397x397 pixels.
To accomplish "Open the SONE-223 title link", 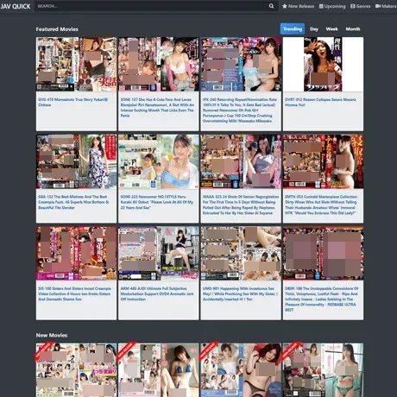I will coord(157,202).
